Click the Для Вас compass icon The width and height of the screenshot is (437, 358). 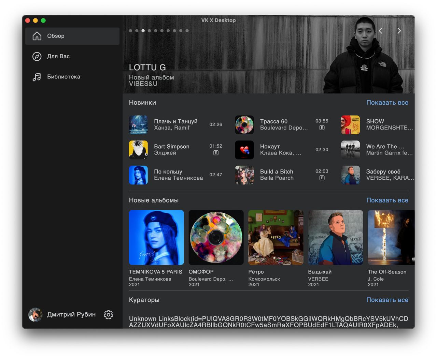coord(37,56)
